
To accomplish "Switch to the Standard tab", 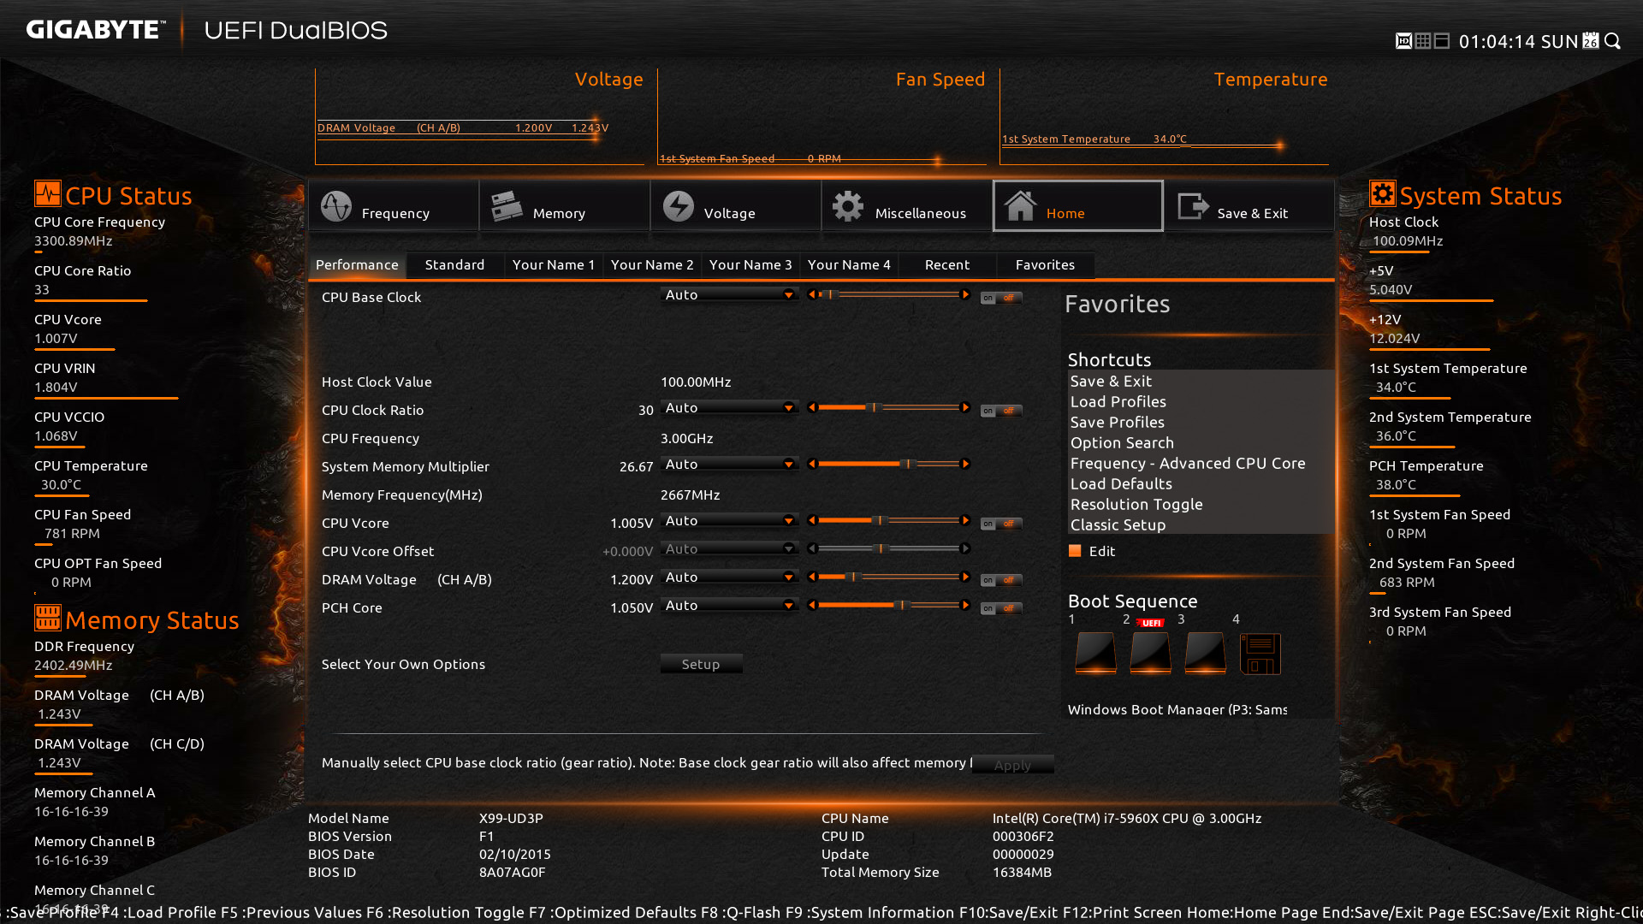I will point(454,265).
